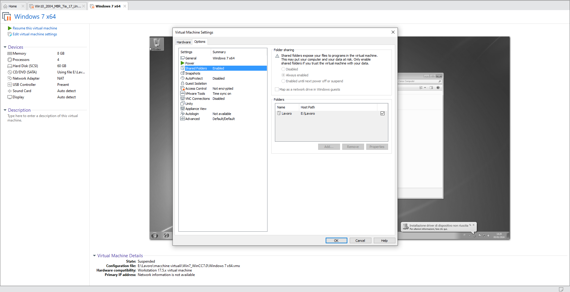Click the Summary column header
Viewport: 570px width, 292px height.
pyautogui.click(x=239, y=52)
